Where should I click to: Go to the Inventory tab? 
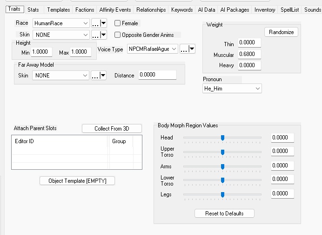(265, 9)
